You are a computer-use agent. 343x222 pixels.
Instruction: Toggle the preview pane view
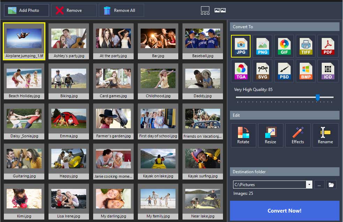205,10
